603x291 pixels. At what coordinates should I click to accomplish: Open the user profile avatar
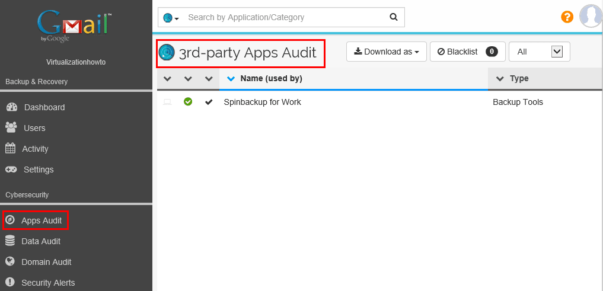tap(591, 16)
